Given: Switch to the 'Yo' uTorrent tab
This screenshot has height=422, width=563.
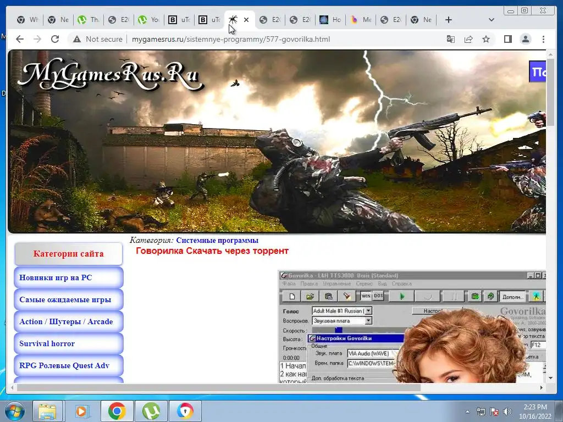Looking at the screenshot, I should click(148, 20).
